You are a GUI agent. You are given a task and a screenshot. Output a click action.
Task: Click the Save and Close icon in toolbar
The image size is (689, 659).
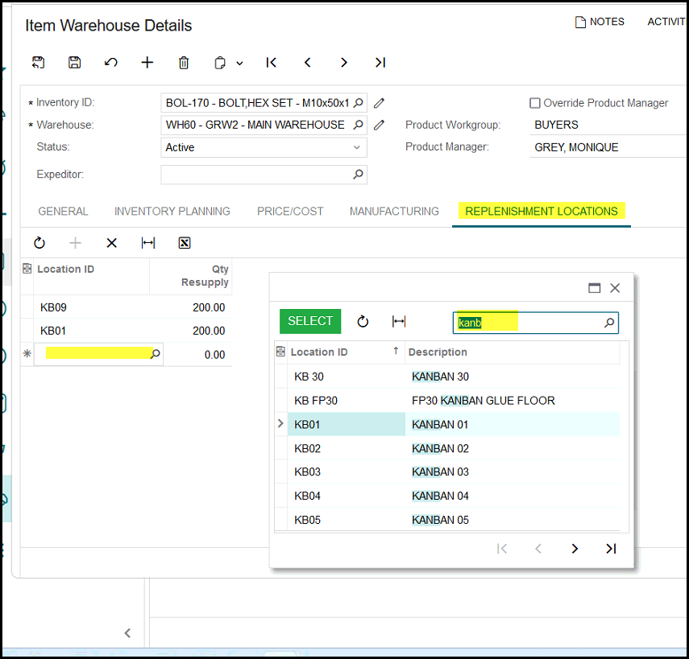(38, 63)
